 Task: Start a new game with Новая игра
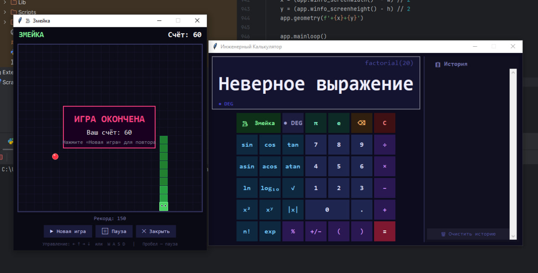coord(68,231)
